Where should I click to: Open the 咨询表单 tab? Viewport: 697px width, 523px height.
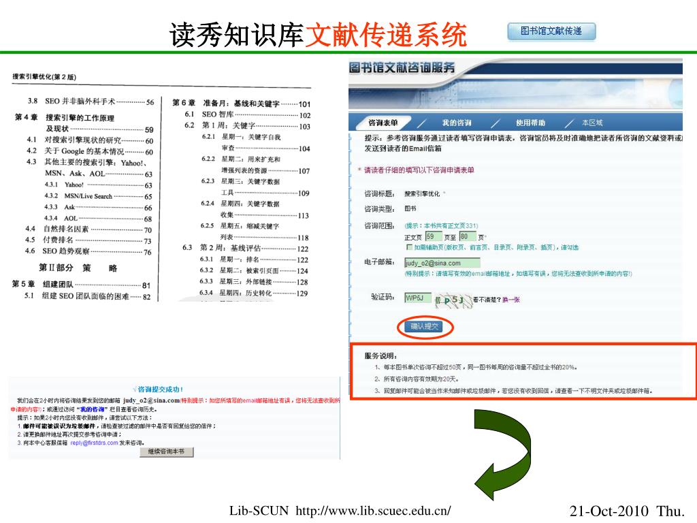383,123
